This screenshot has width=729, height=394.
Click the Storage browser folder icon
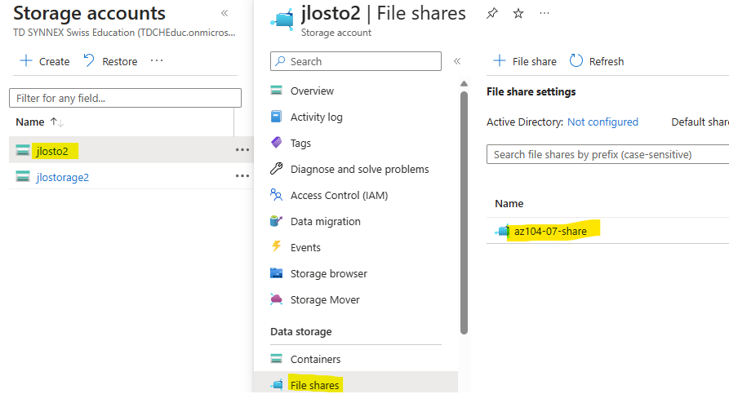coord(276,272)
